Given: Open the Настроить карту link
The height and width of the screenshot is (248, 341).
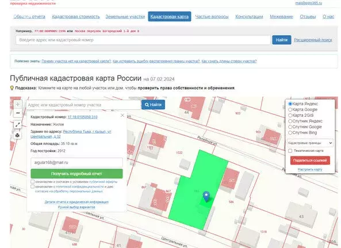Looking at the screenshot, I should [310, 169].
